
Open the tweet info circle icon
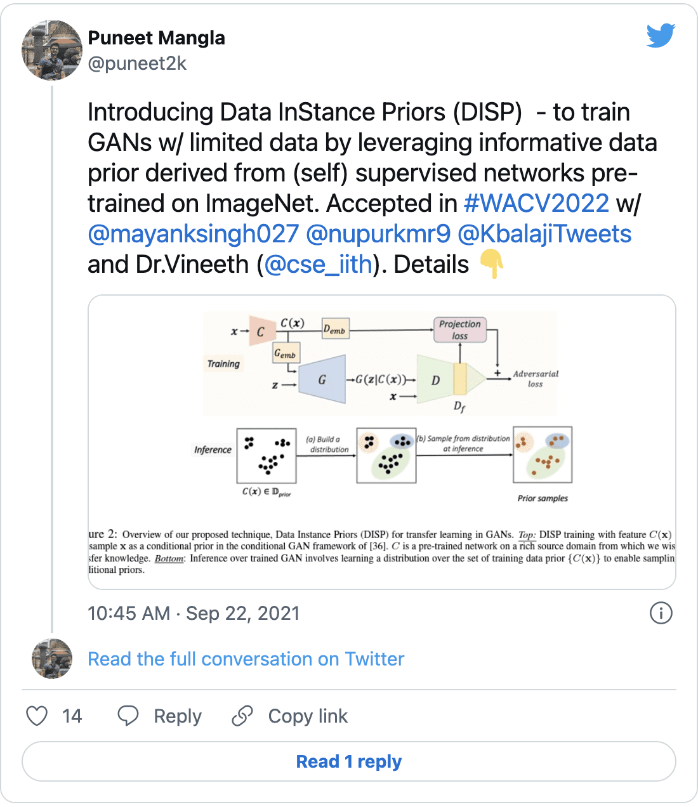point(661,613)
